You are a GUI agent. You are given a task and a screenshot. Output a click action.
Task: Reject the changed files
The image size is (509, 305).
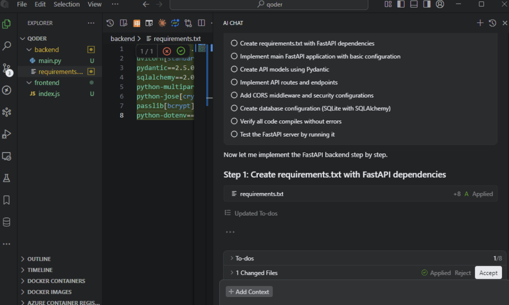click(463, 273)
